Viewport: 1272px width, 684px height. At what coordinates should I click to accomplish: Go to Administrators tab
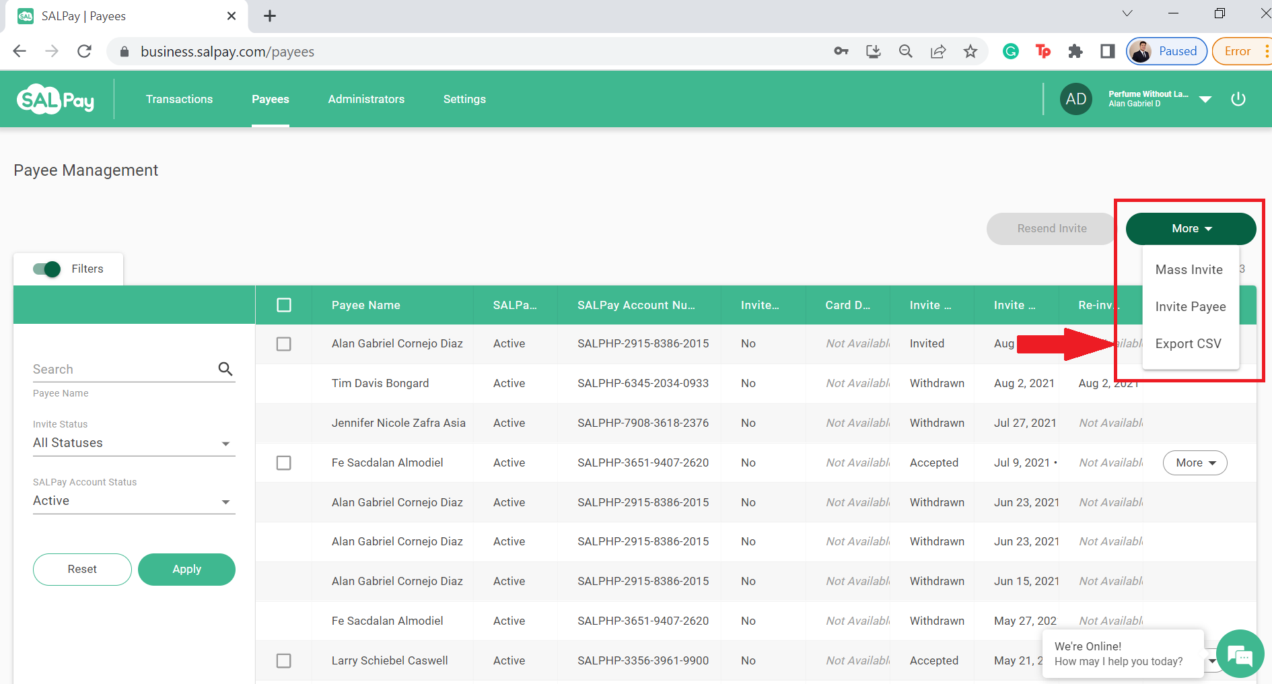(366, 99)
